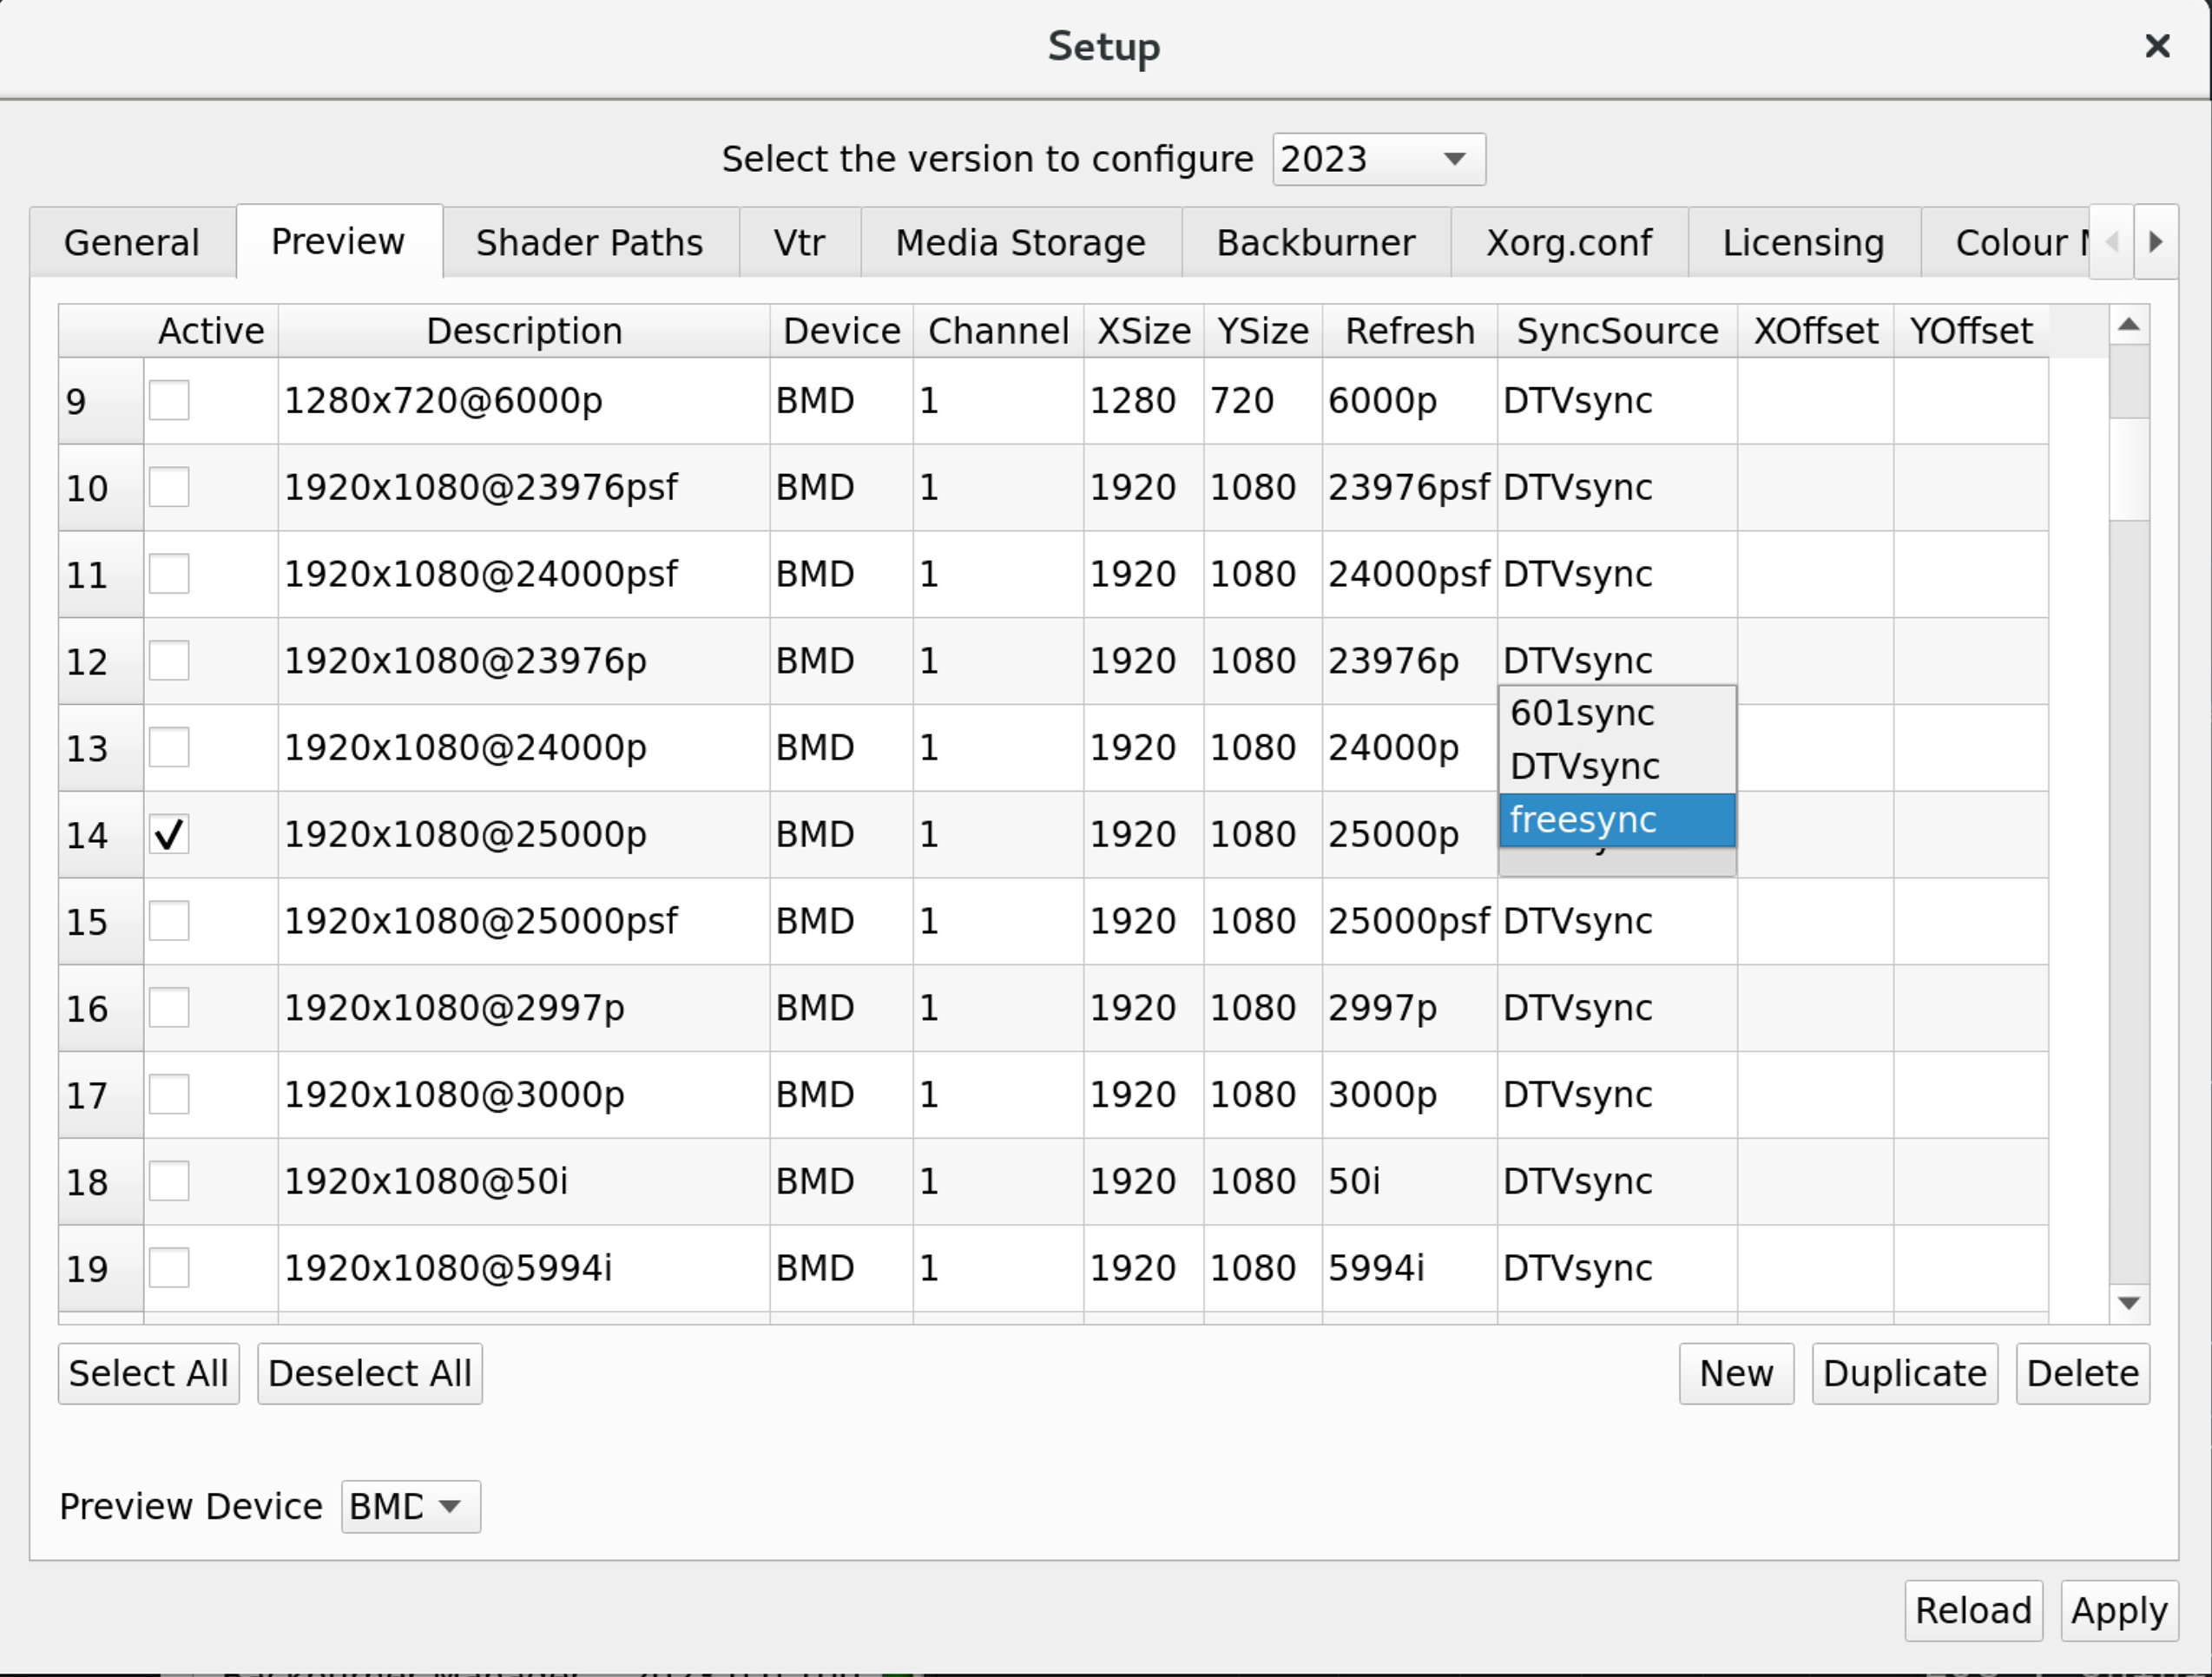Activate the 1920x1080@50i preview checkbox
Image resolution: width=2212 pixels, height=1677 pixels.
169,1182
